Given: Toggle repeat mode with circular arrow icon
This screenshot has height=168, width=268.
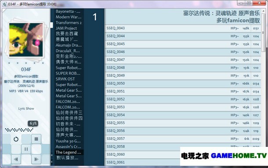Looking at the screenshot, I should tap(16, 139).
